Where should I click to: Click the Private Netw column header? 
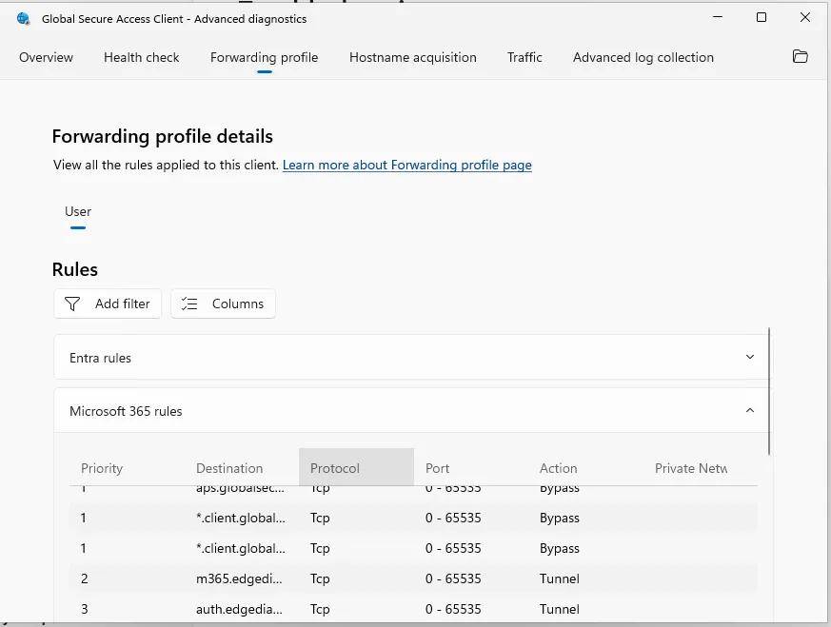pyautogui.click(x=691, y=468)
